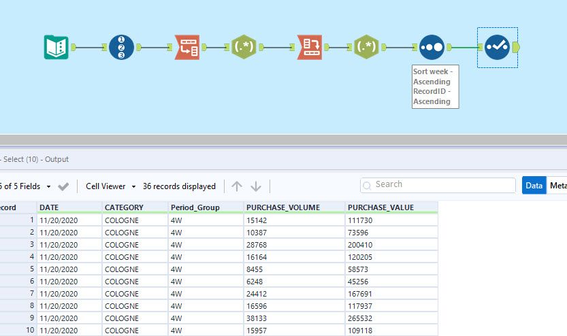Screen dimensions: 567x336
Task: Switch to the Metadata view
Action: (x=557, y=185)
